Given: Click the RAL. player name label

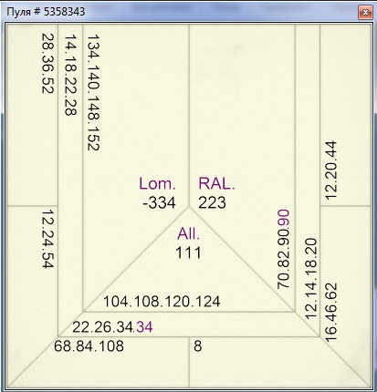Looking at the screenshot, I should (x=216, y=183).
